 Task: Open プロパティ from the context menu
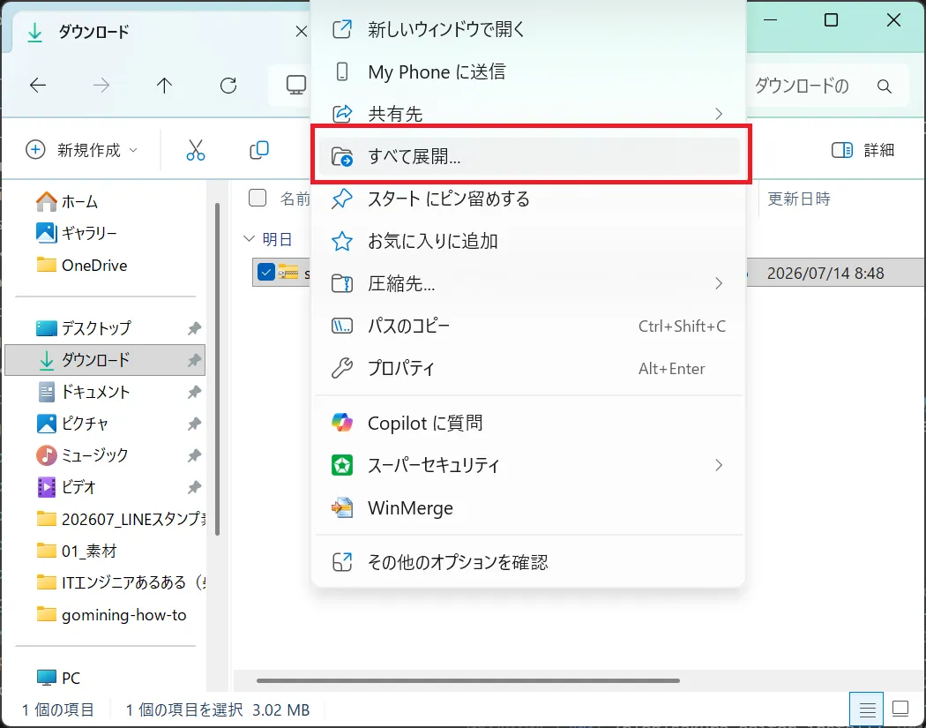528,369
